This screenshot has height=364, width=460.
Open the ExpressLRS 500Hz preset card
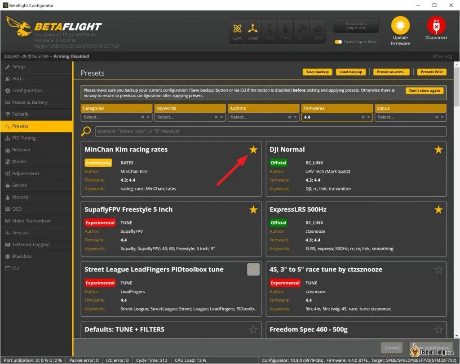[x=356, y=229]
